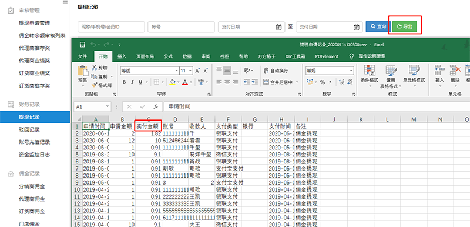This screenshot has height=227, width=470.
Task: Toggle middle vertical alignment
Action: pyautogui.click(x=227, y=71)
